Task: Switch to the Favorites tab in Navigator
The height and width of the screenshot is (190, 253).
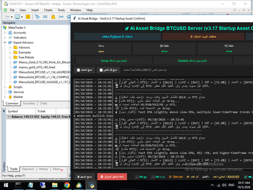Action: [x=29, y=103]
